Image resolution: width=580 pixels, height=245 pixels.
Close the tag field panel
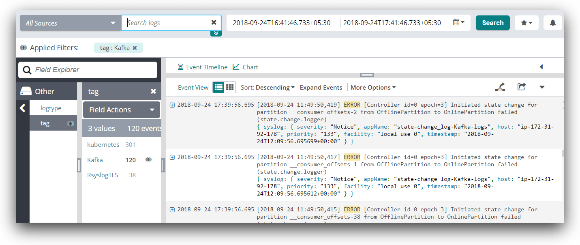coord(153,91)
